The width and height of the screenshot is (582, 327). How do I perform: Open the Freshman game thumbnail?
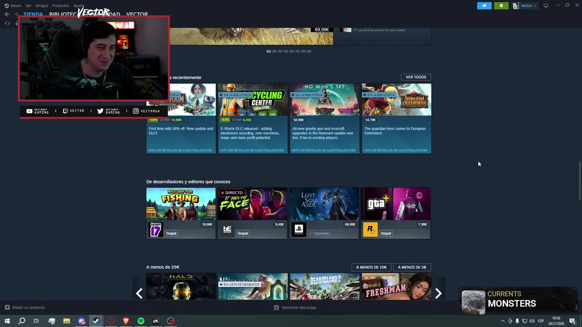pyautogui.click(x=396, y=286)
